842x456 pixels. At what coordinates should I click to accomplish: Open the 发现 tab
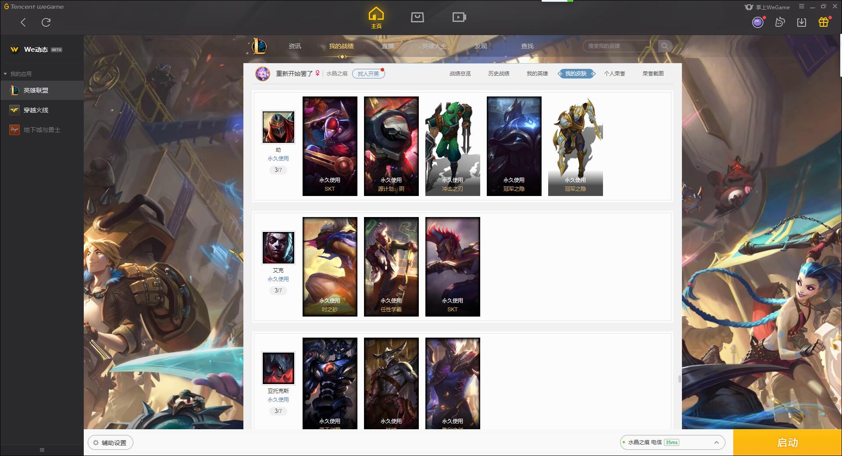click(481, 46)
